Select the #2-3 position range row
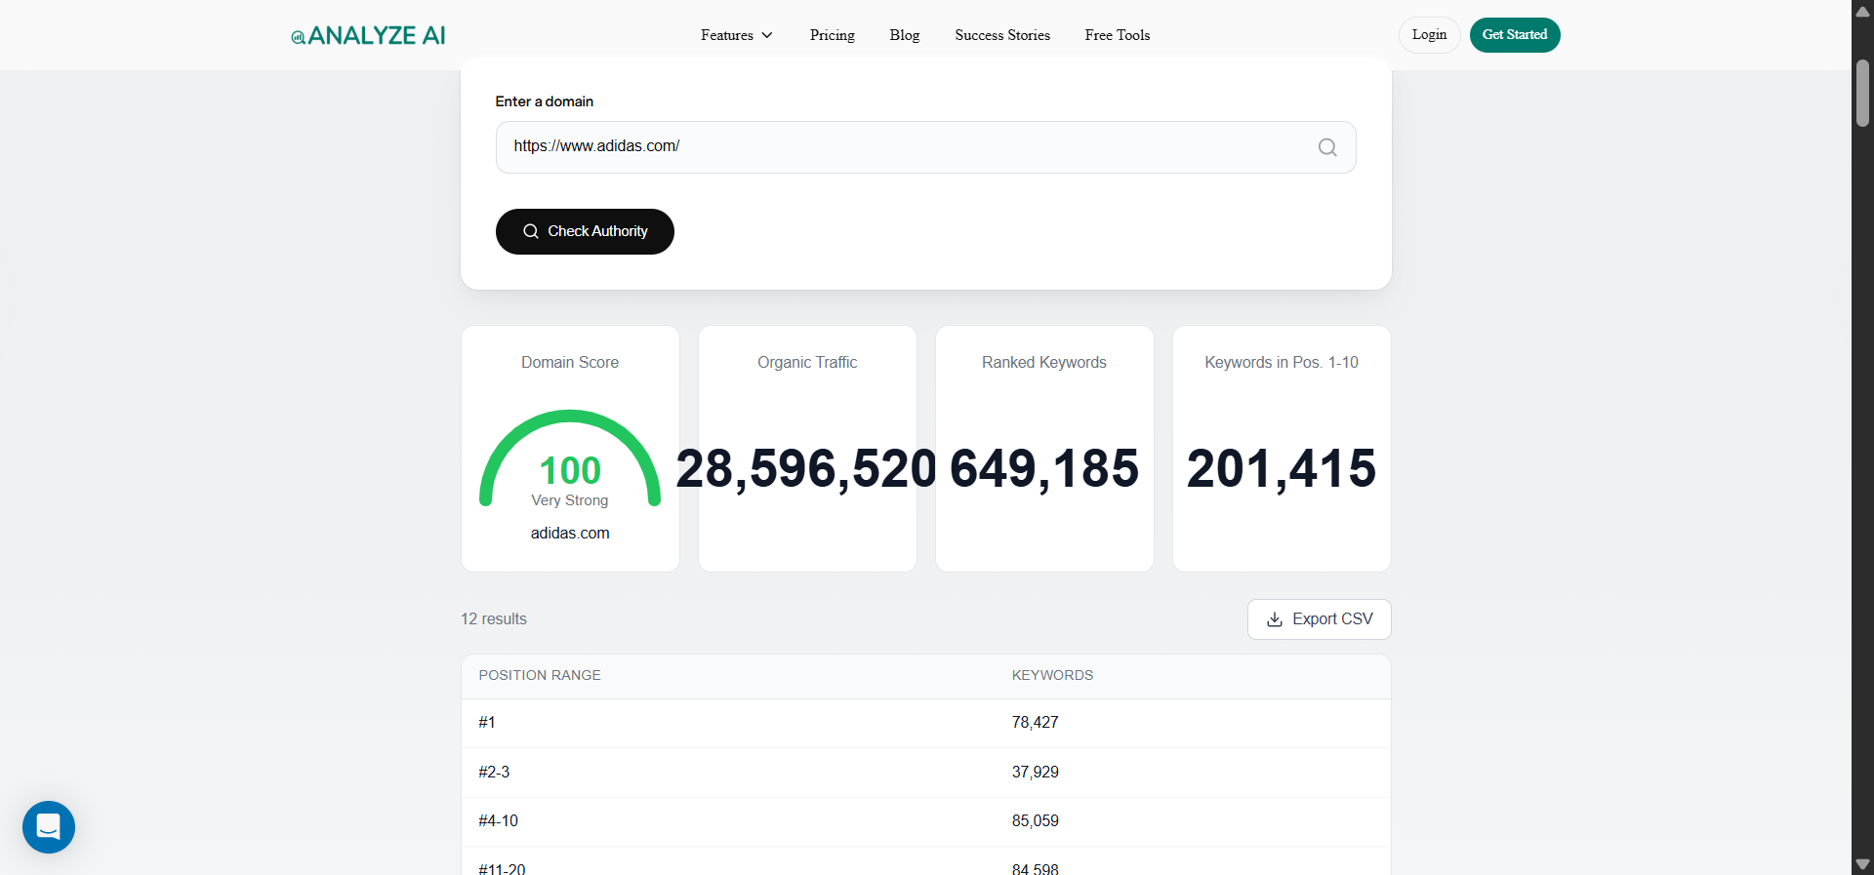Viewport: 1874px width, 875px height. coord(925,773)
